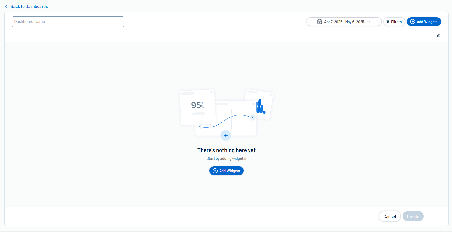Screen dimensions: 452x232
Task: Click the back chevron arrow icon
Action: 6,6
